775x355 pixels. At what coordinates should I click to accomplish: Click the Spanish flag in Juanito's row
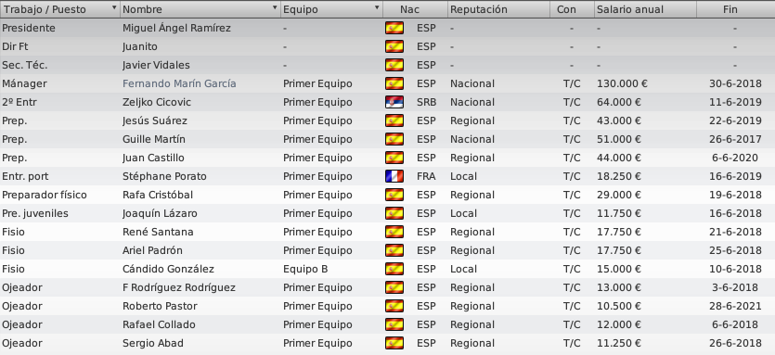click(394, 46)
